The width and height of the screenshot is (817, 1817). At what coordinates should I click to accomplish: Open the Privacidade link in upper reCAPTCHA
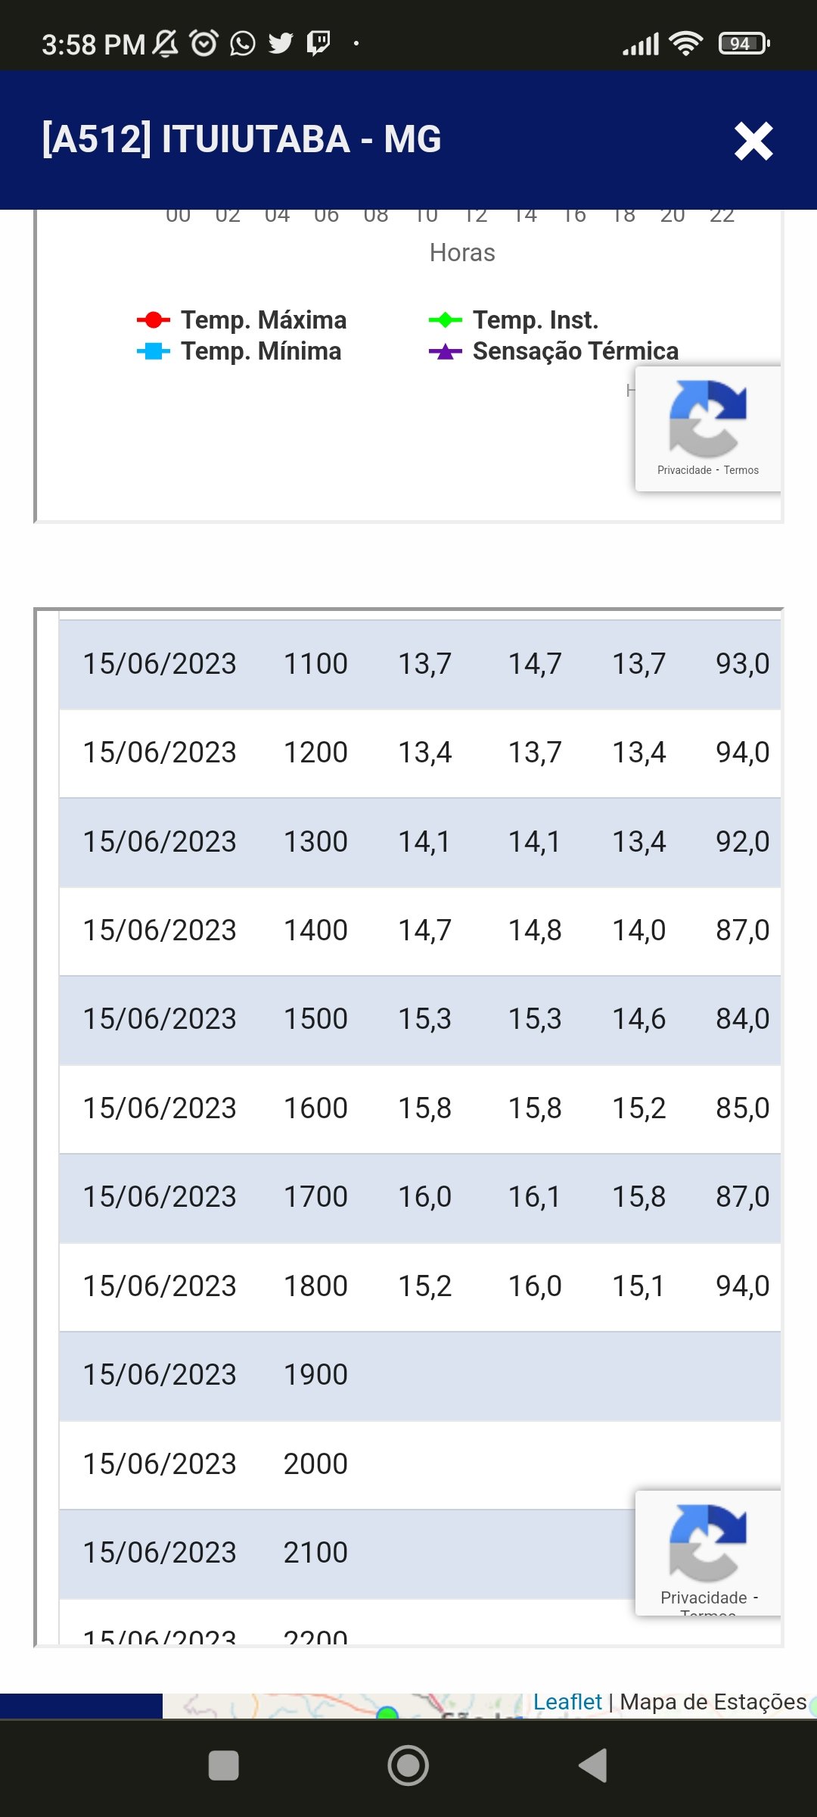(685, 470)
